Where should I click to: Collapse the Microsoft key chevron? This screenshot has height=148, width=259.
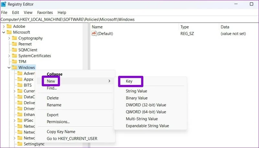pyautogui.click(x=4, y=32)
